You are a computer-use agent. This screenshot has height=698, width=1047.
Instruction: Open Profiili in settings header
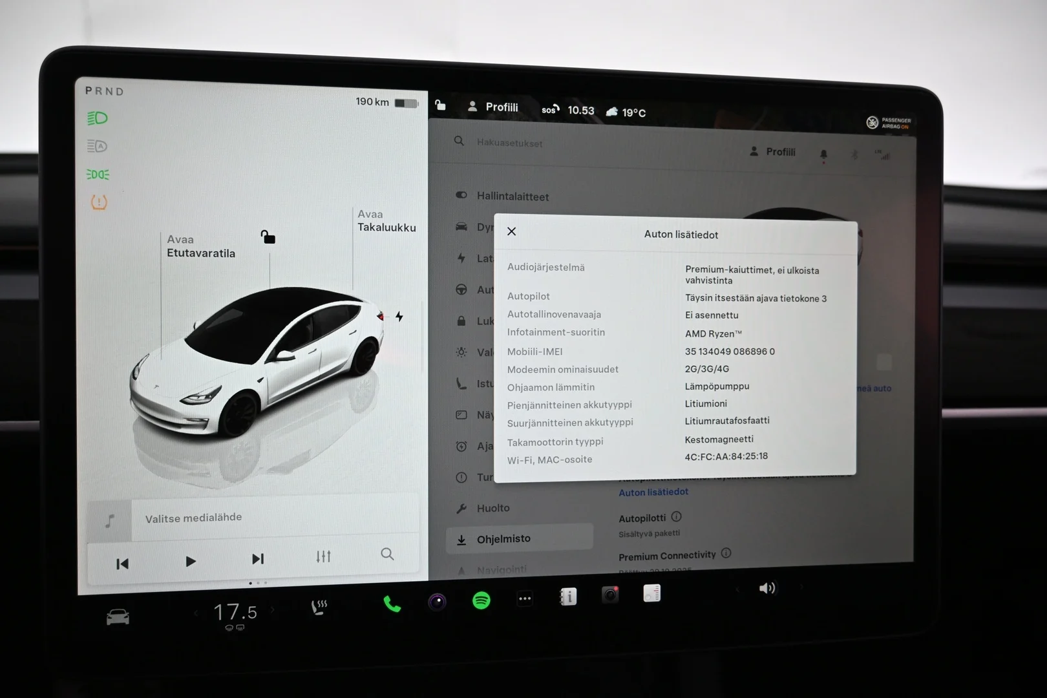coord(772,152)
